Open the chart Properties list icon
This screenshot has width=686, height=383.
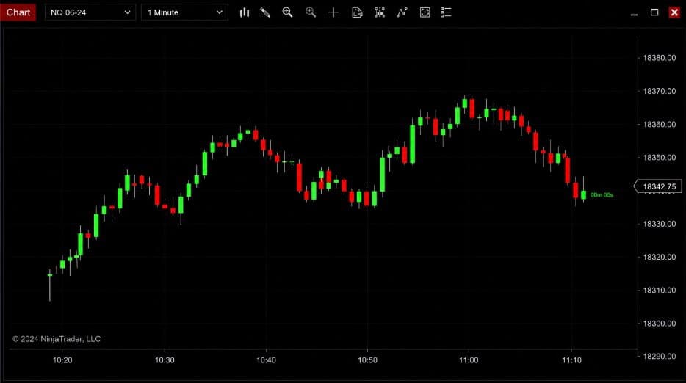(x=446, y=12)
